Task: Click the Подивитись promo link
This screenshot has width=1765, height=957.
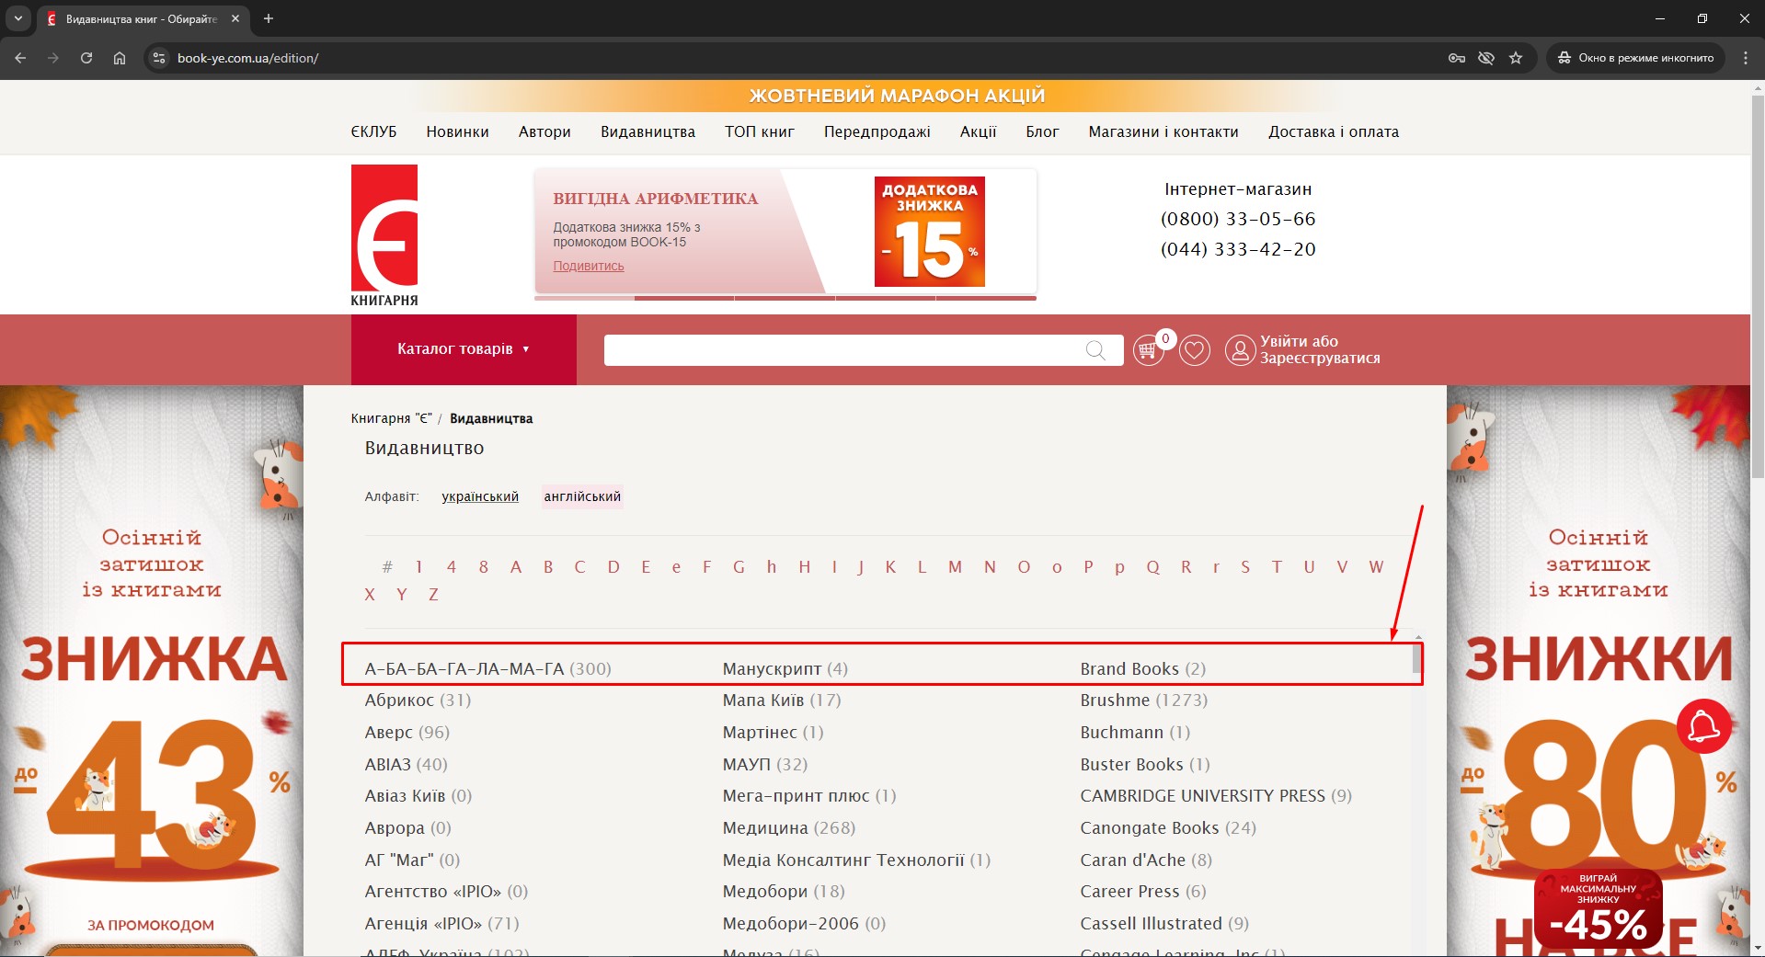Action: pos(588,266)
